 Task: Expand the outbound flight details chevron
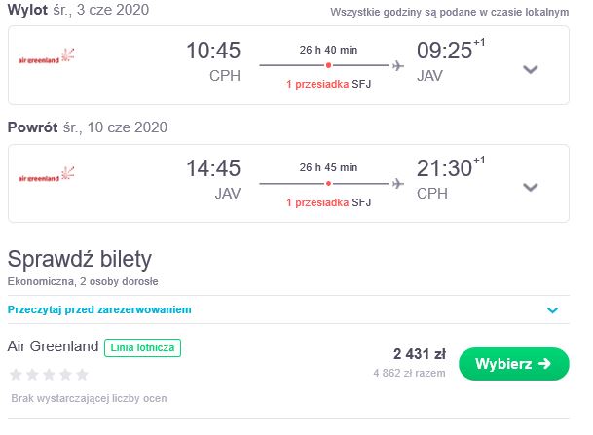[531, 69]
